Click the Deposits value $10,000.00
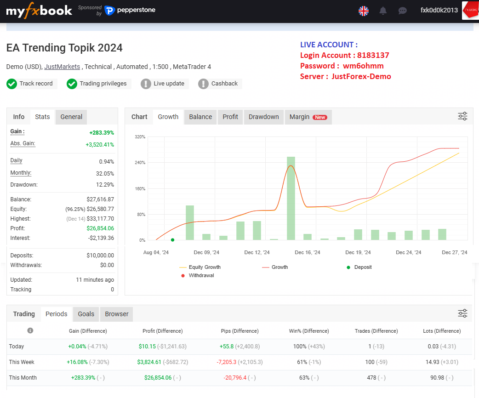 point(100,256)
